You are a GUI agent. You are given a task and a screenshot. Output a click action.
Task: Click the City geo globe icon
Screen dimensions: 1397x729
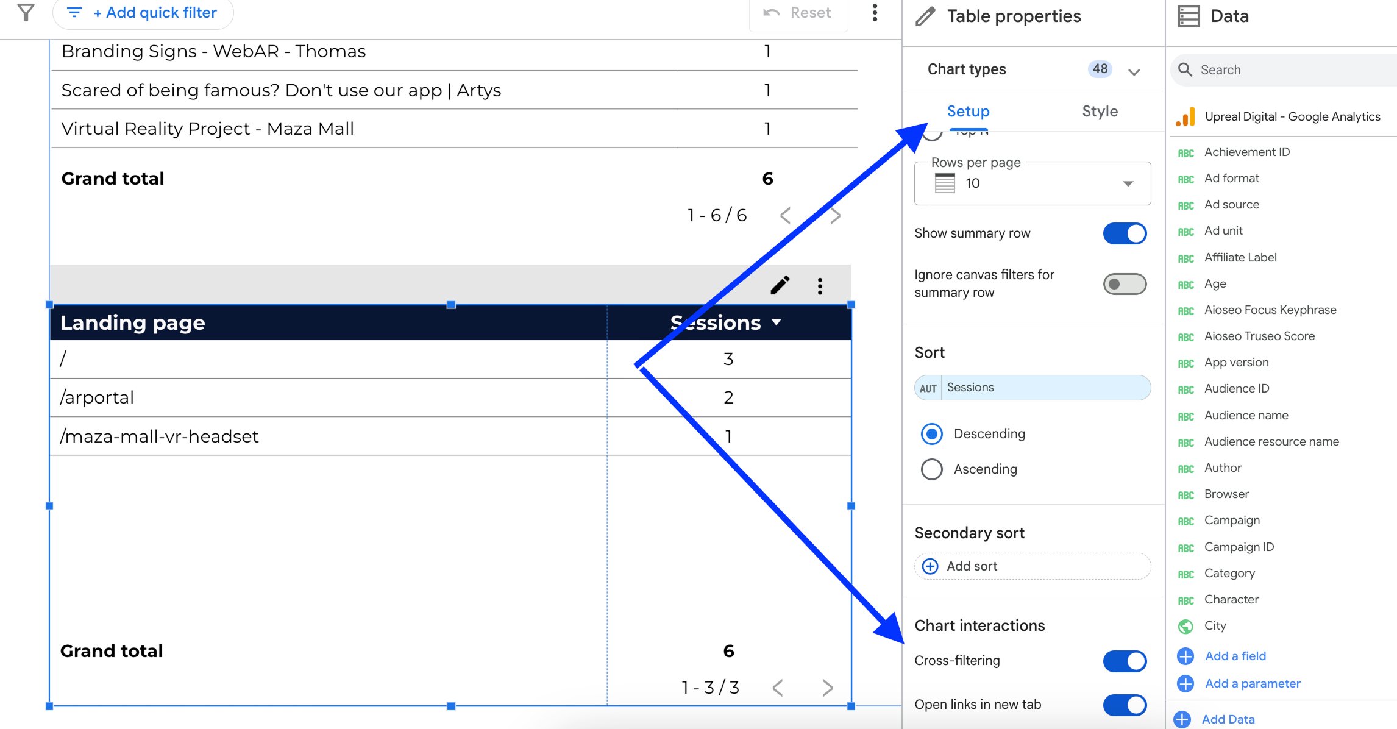pos(1185,626)
